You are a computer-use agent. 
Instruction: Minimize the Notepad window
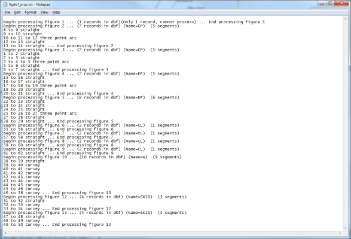[322, 4]
